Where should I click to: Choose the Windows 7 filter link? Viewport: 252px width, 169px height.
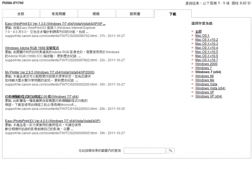coord(204,68)
